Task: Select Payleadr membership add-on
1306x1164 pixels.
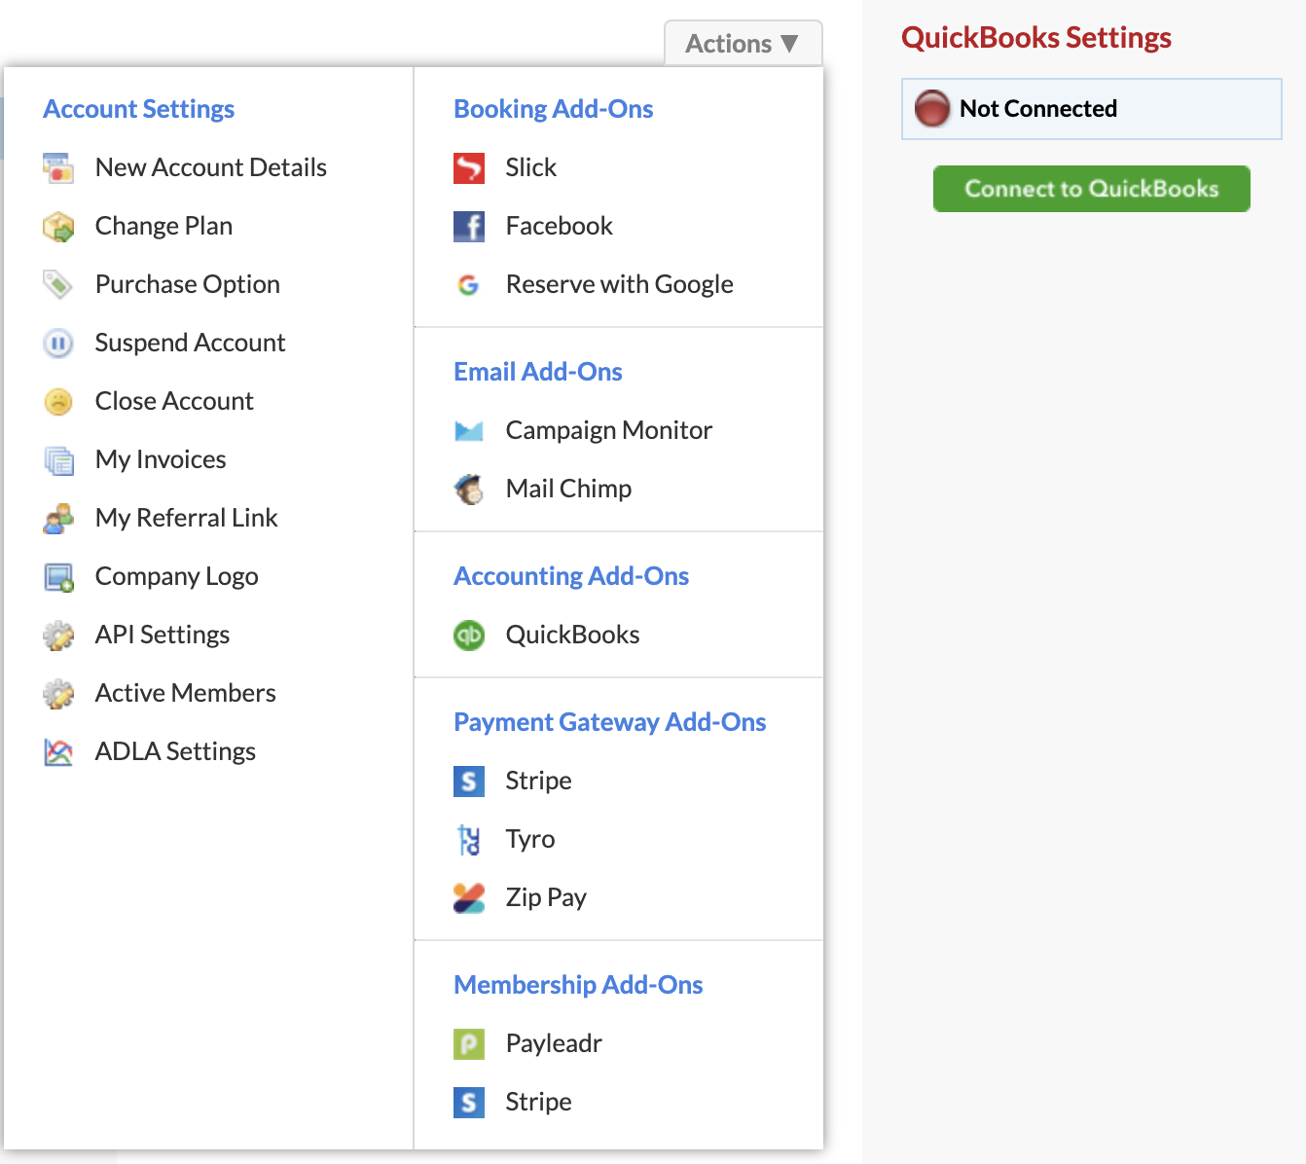Action: pos(554,1043)
